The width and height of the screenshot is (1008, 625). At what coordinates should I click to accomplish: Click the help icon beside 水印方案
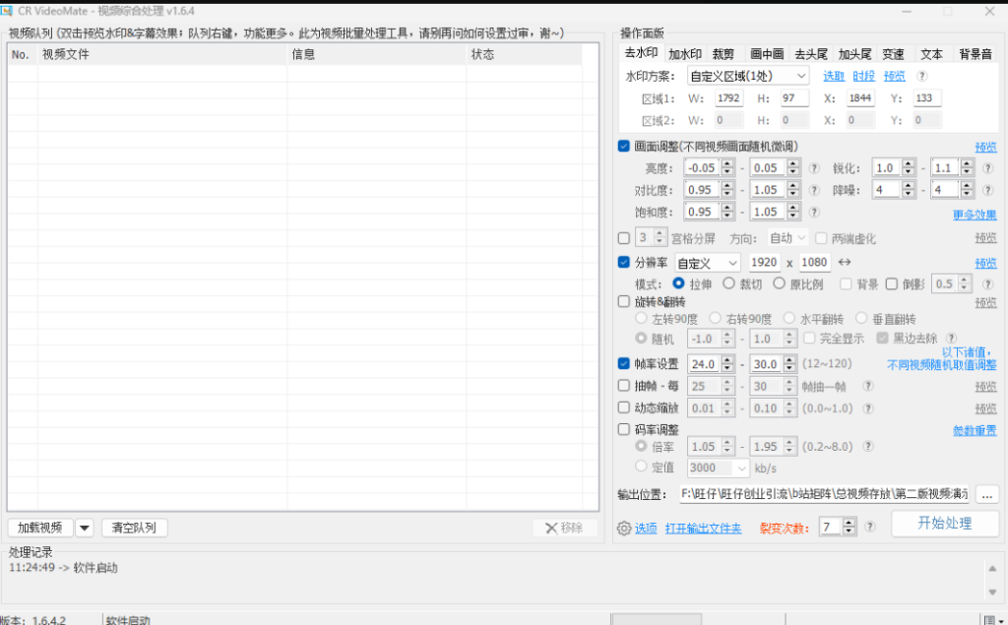click(x=921, y=76)
